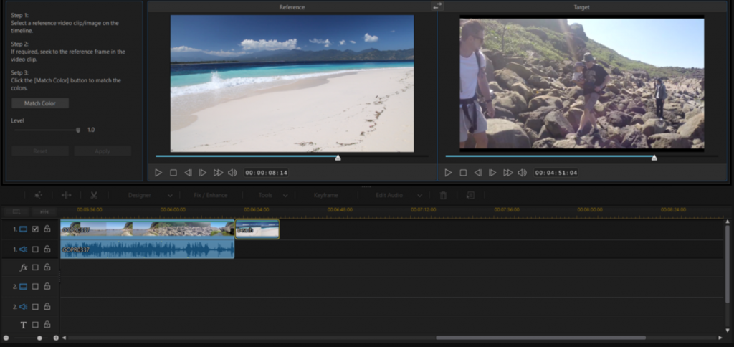734x347 pixels.
Task: Play the Reference preview video
Action: point(158,173)
